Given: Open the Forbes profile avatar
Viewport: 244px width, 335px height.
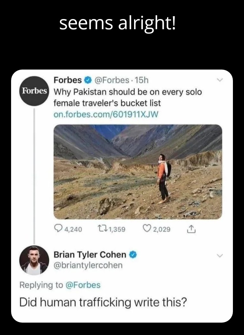Looking at the screenshot, I should click(x=35, y=90).
